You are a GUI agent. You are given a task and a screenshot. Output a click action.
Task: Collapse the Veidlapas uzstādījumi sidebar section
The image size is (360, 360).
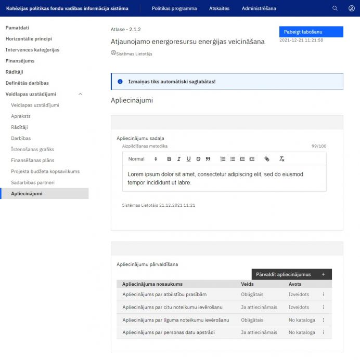coord(80,94)
